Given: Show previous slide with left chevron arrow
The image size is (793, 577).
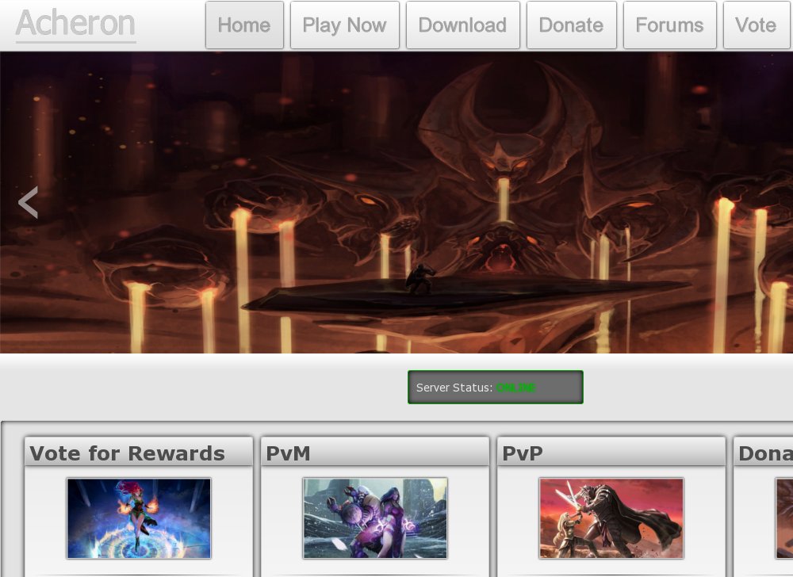Looking at the screenshot, I should point(28,203).
